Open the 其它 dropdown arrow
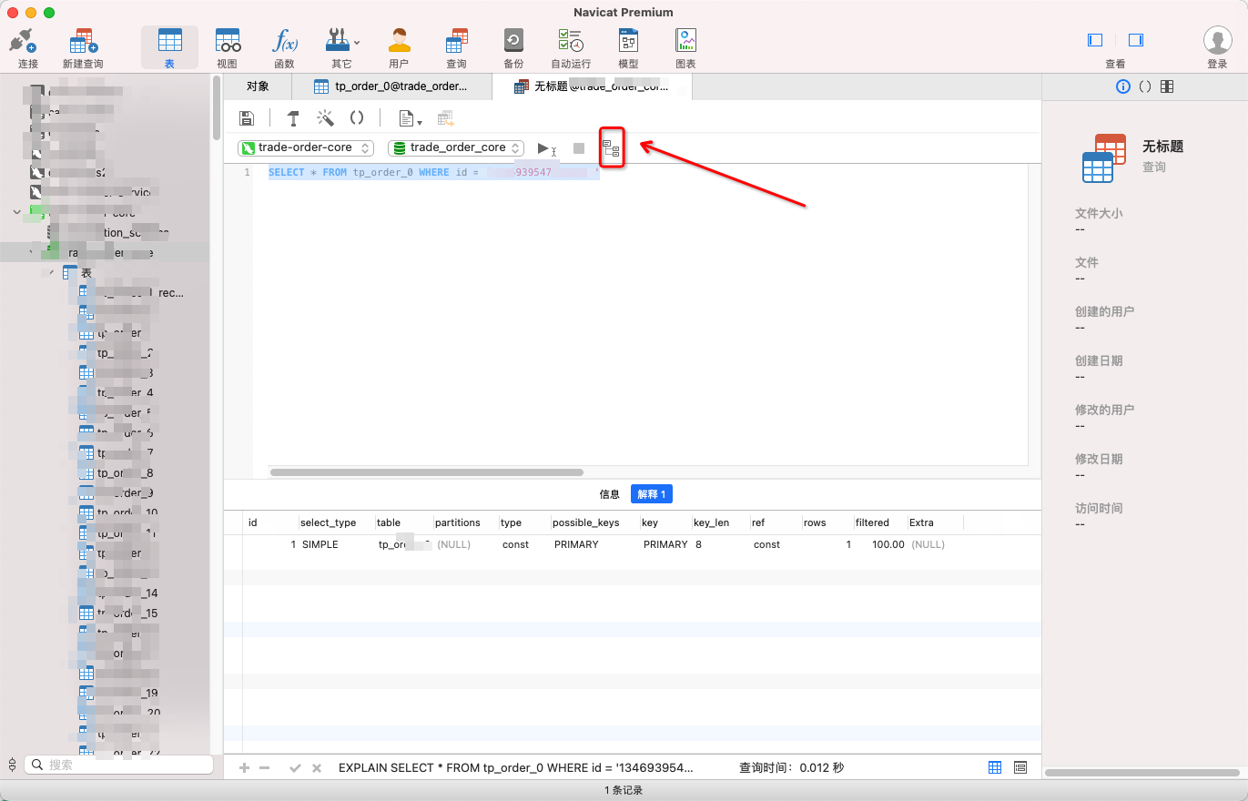Image resolution: width=1248 pixels, height=801 pixels. [356, 41]
